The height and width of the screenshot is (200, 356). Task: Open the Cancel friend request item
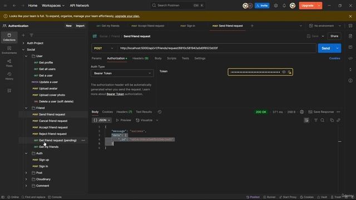53,121
